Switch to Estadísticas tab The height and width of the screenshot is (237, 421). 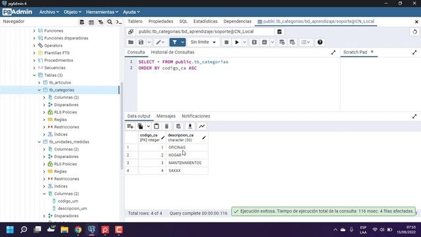(x=205, y=22)
